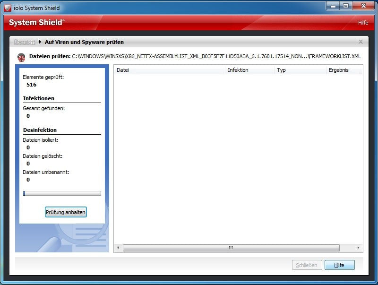
Task: Sort results by Datei column
Action: (x=170, y=70)
